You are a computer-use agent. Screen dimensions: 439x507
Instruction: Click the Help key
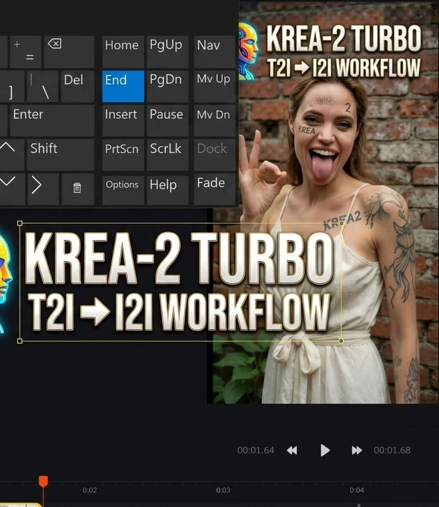167,189
